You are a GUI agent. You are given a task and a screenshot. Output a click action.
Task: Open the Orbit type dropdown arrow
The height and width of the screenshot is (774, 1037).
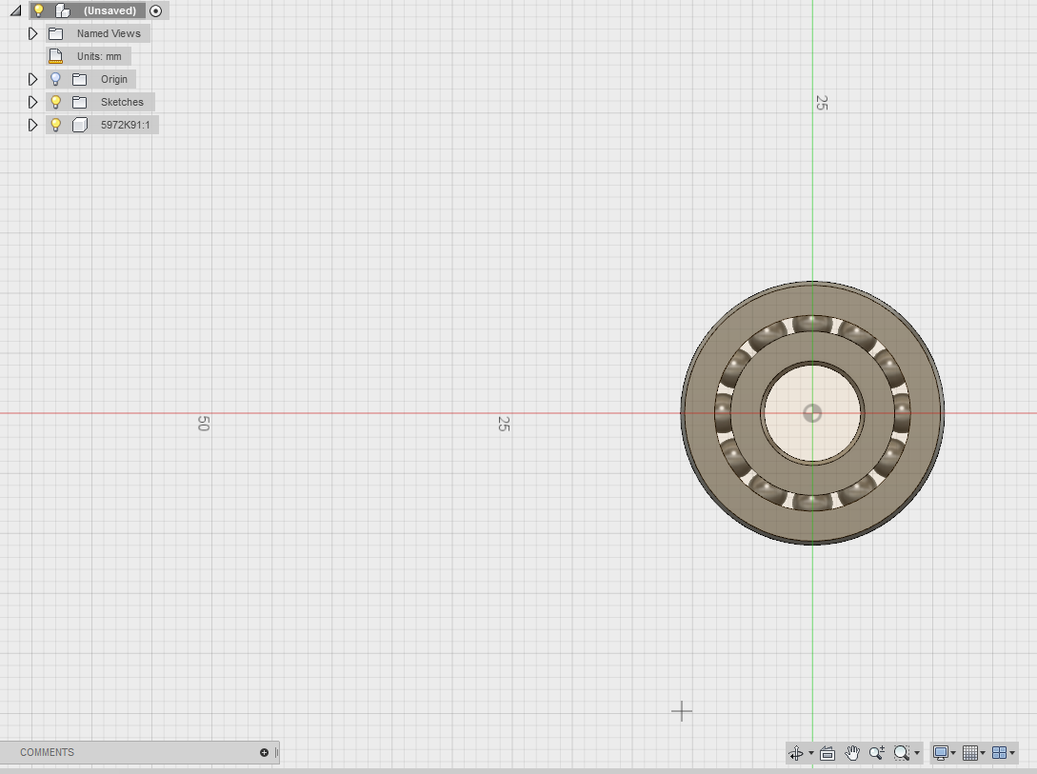(x=811, y=753)
